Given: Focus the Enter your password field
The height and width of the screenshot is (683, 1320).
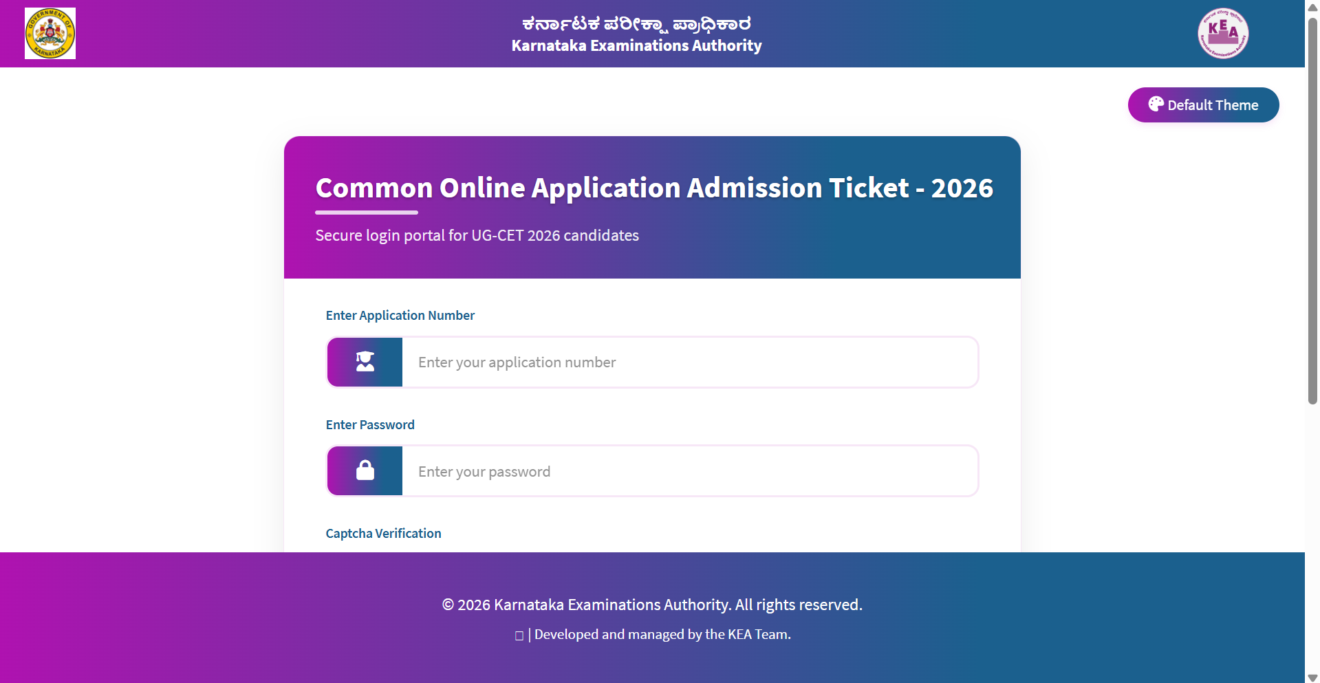Looking at the screenshot, I should (689, 471).
